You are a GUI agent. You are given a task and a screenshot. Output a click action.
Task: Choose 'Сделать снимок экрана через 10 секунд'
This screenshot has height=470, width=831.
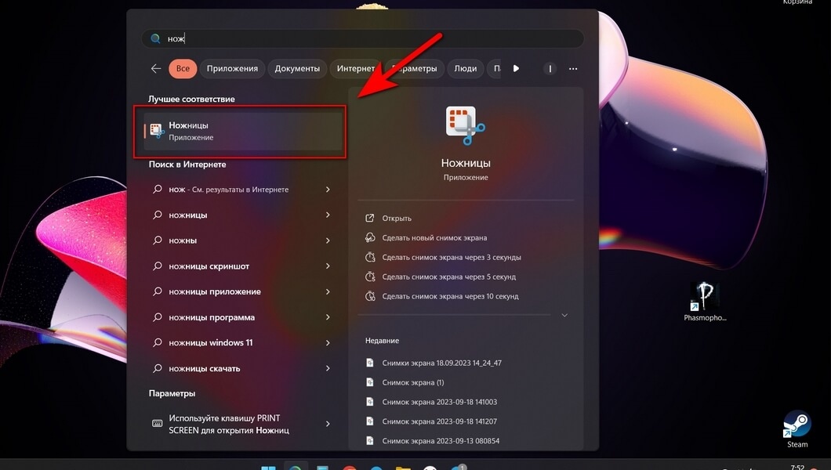pos(451,296)
